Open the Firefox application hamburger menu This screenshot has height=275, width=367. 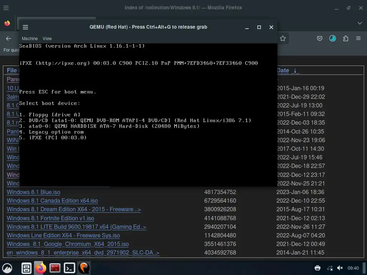click(358, 38)
